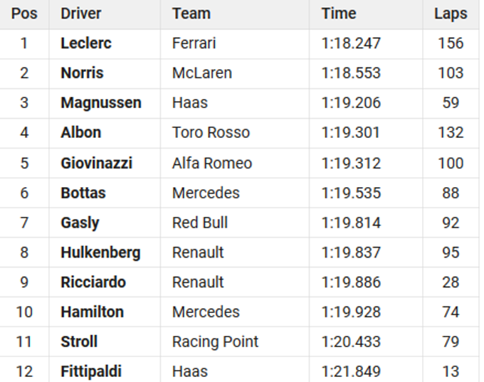The width and height of the screenshot is (484, 382).
Task: Choose driver Ricciardo
Action: pyautogui.click(x=93, y=282)
